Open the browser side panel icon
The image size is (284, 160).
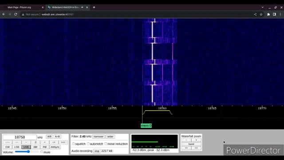pos(274,14)
